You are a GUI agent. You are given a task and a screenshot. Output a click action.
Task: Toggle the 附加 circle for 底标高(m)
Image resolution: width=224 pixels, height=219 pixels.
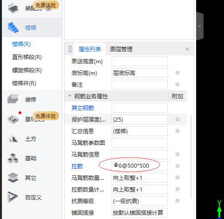pos(178,73)
